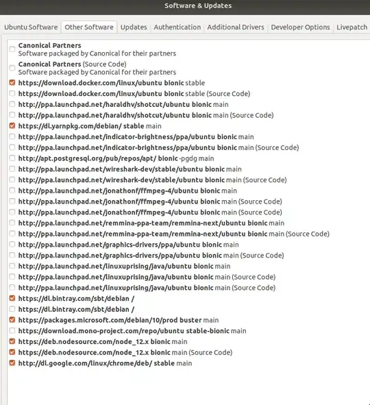Enable the download.mono-project.com stable-bionic checkbox
This screenshot has width=370, height=405.
pyautogui.click(x=12, y=330)
